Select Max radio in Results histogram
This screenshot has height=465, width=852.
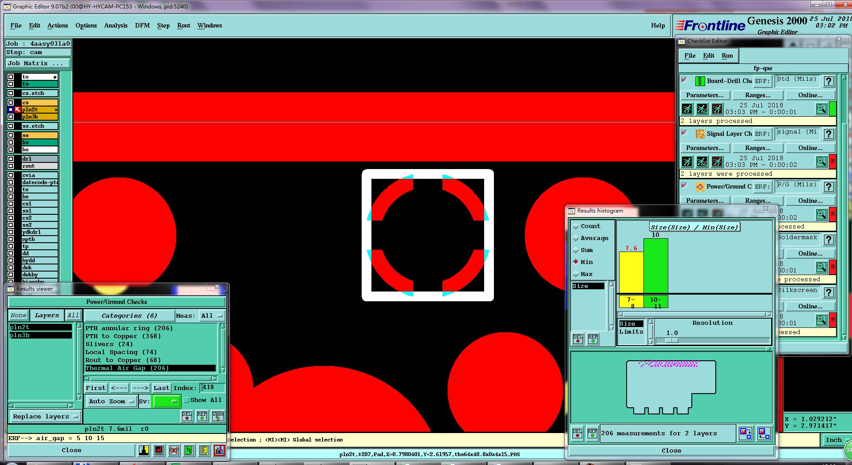pyautogui.click(x=576, y=274)
